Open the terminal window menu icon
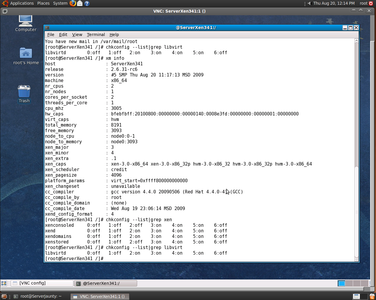Image resolution: width=376 pixels, height=300 pixels. (x=47, y=28)
